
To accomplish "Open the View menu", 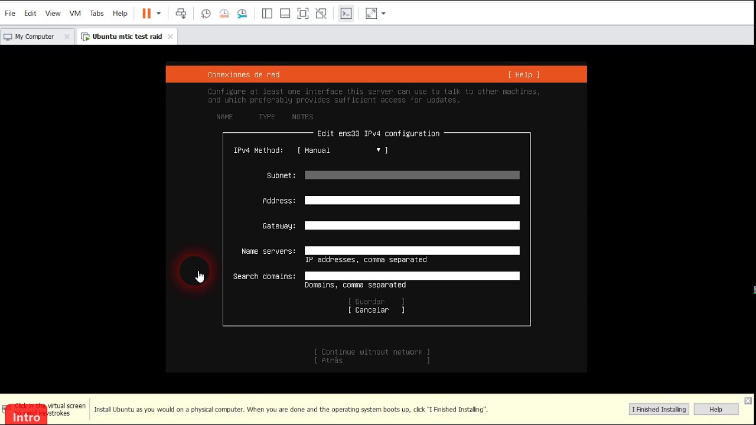I will click(x=53, y=13).
